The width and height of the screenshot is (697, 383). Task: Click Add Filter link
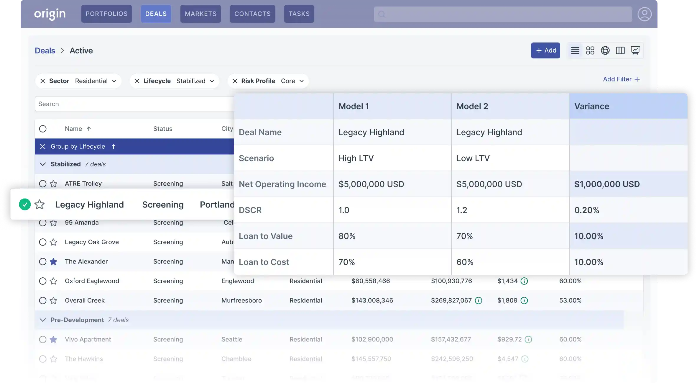click(622, 79)
